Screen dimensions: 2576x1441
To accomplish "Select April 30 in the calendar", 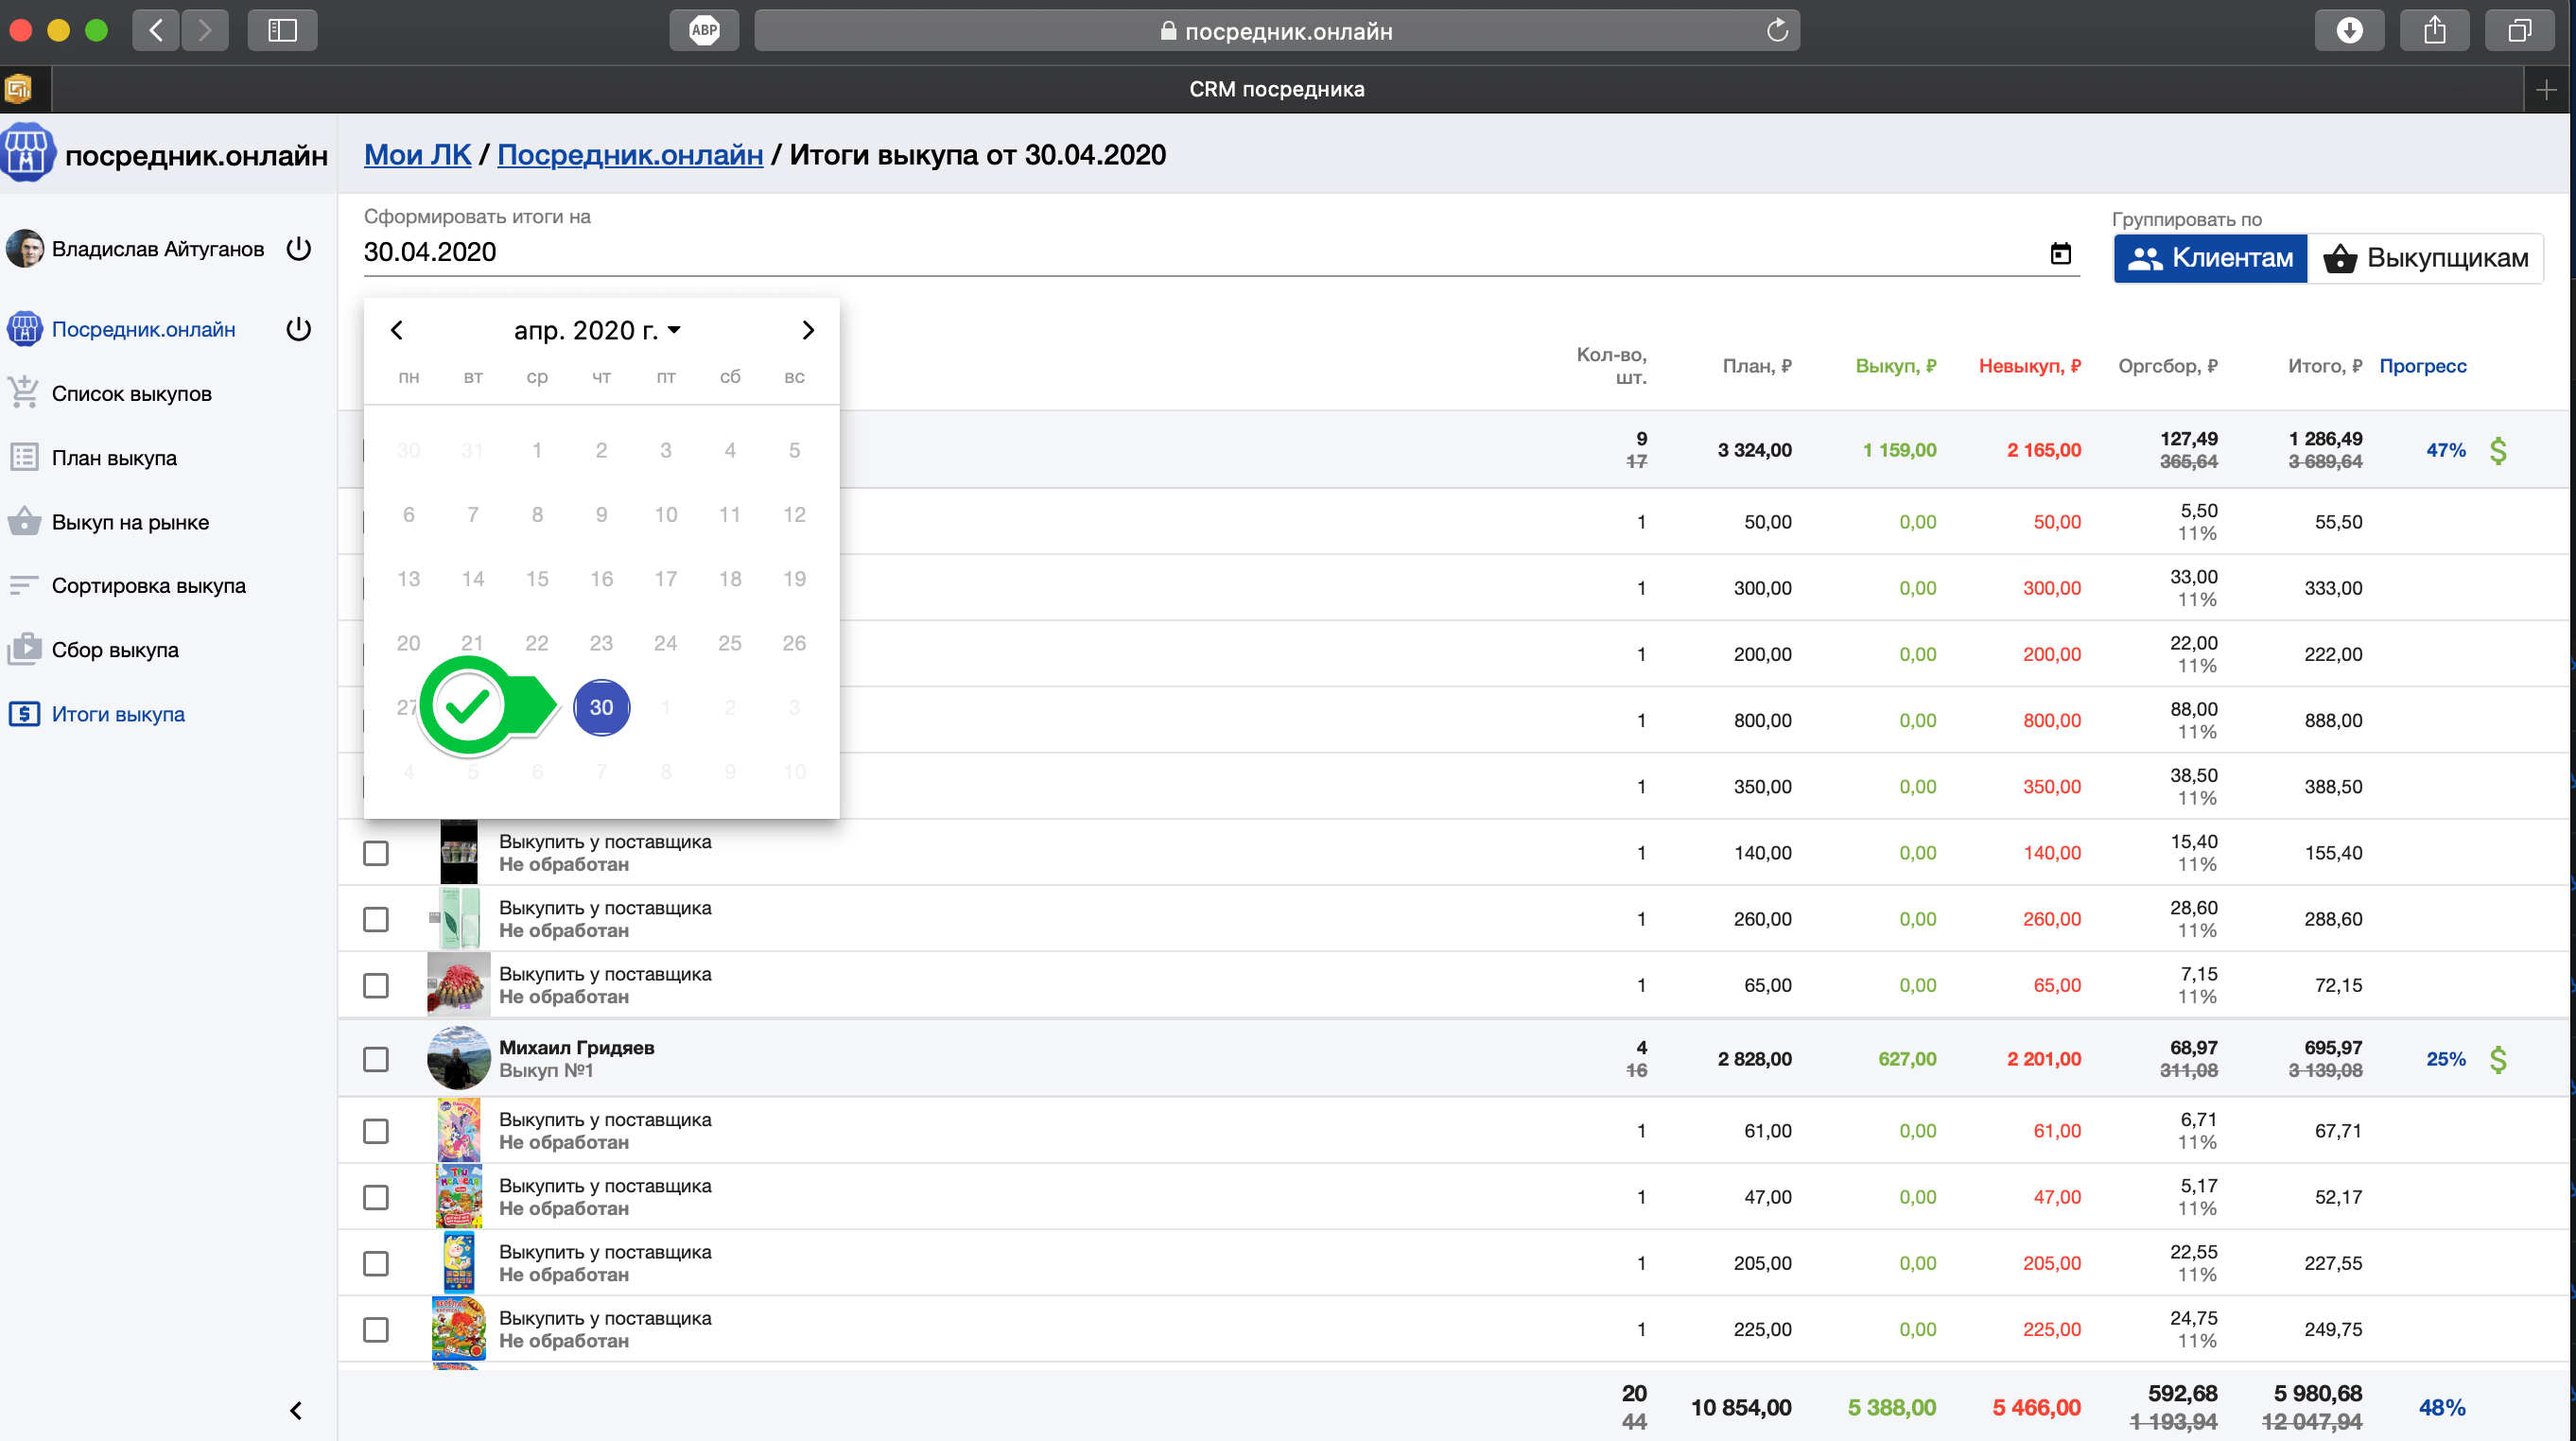I will (x=601, y=707).
